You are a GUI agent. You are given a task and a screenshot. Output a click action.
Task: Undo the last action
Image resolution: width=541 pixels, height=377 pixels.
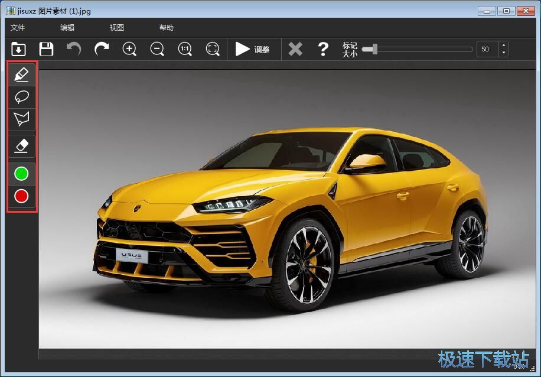(74, 49)
